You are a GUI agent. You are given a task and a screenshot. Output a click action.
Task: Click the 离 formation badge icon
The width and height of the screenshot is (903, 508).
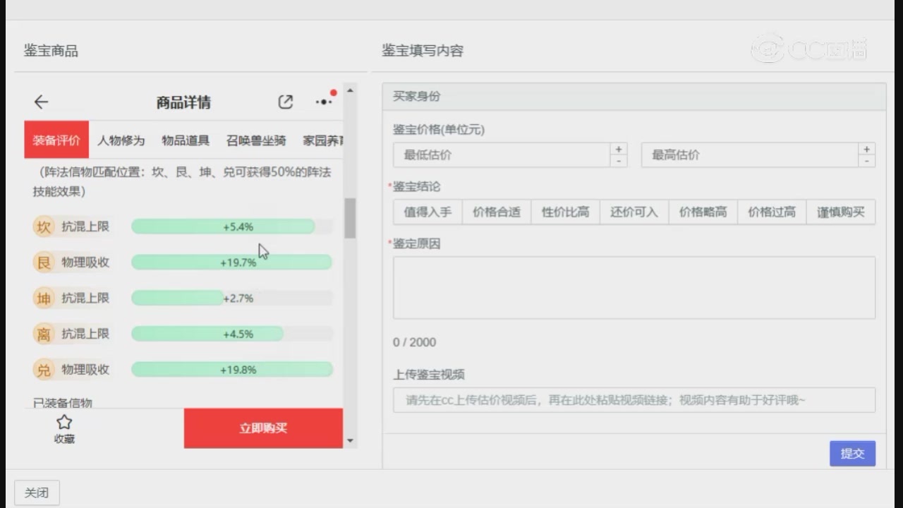44,334
